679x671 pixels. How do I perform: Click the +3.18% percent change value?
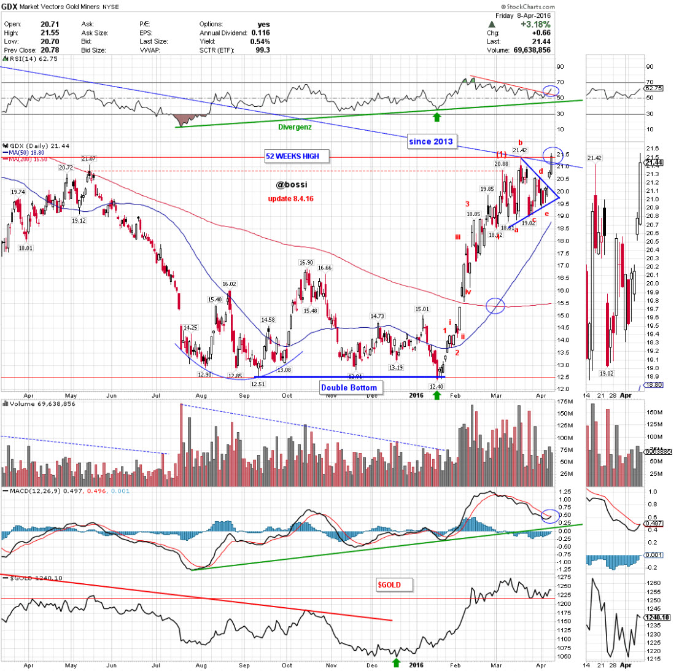pos(535,24)
